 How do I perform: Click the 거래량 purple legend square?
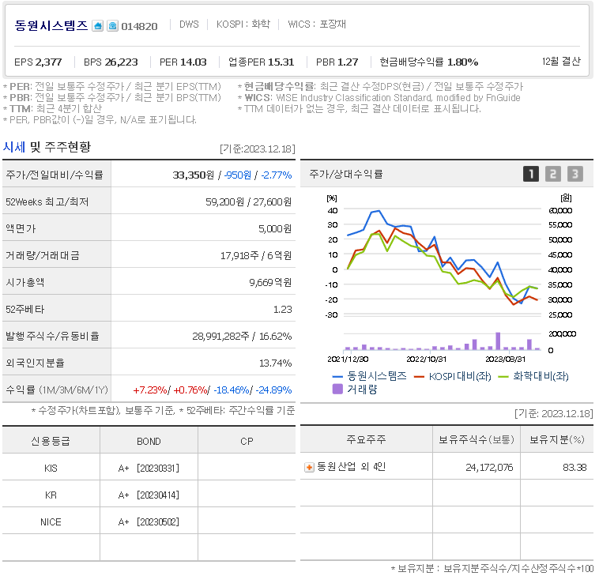coord(337,390)
